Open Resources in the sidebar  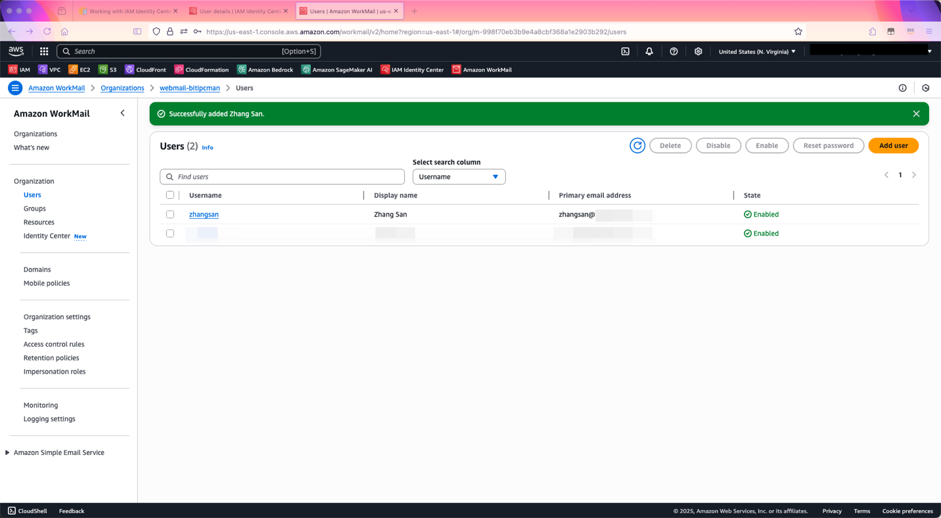pyautogui.click(x=39, y=223)
